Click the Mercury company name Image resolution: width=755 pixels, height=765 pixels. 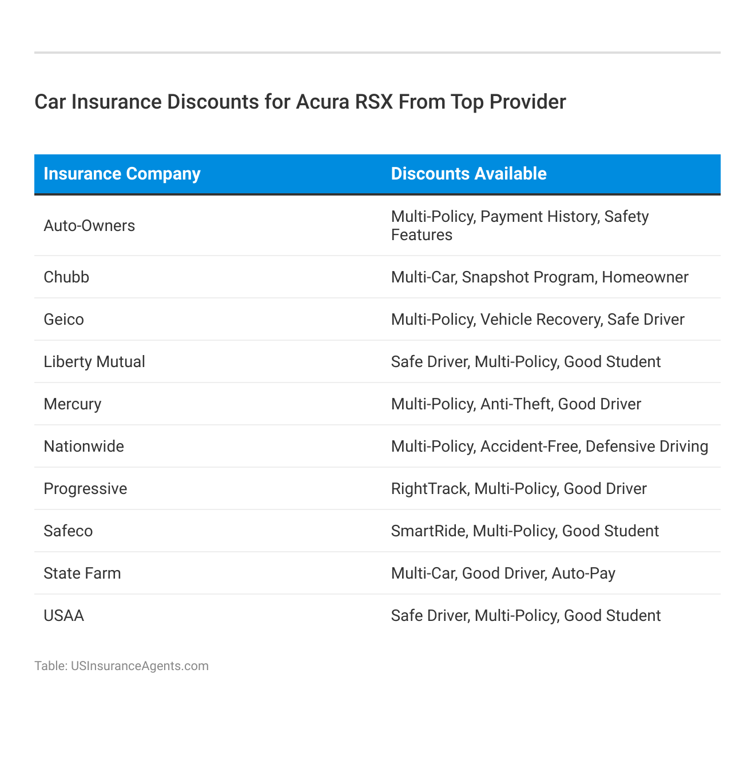point(72,404)
